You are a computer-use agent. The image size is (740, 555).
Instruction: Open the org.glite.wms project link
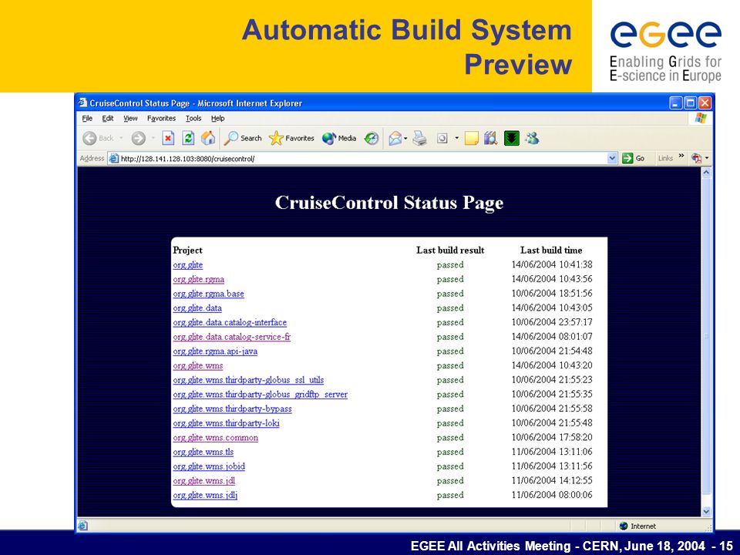[x=198, y=365]
